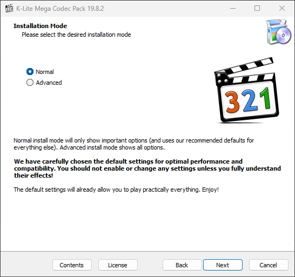This screenshot has width=295, height=277.
Task: Click the 'Normal' option label text
Action: coord(45,72)
